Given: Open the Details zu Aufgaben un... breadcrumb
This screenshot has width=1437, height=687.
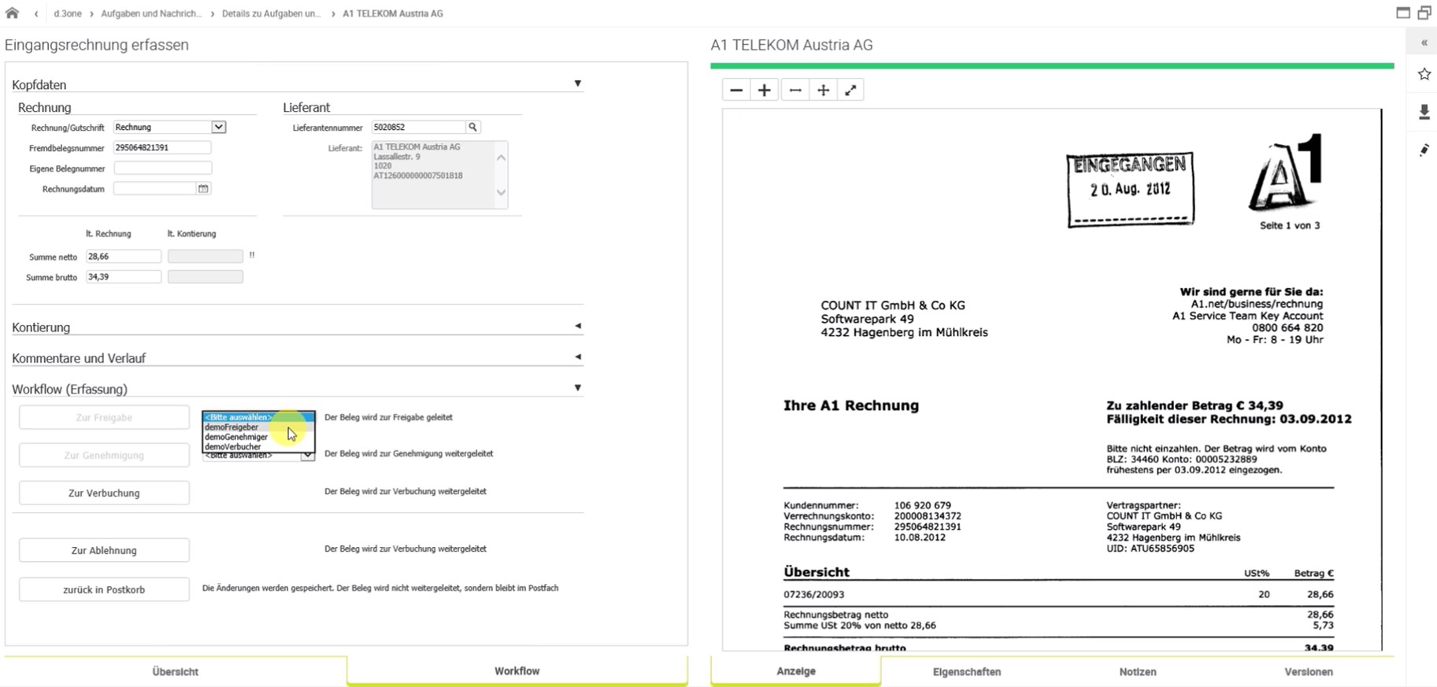Looking at the screenshot, I should pos(272,13).
